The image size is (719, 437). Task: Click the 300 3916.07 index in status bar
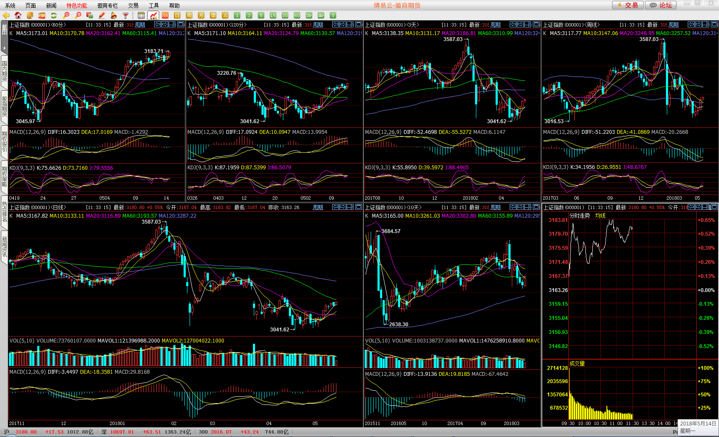[215, 432]
